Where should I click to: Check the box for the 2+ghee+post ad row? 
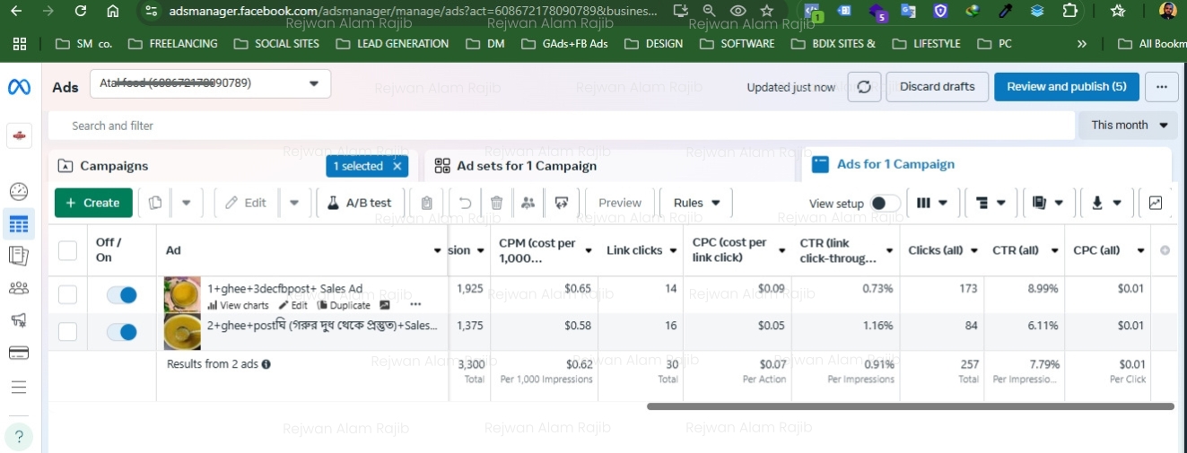coord(67,332)
